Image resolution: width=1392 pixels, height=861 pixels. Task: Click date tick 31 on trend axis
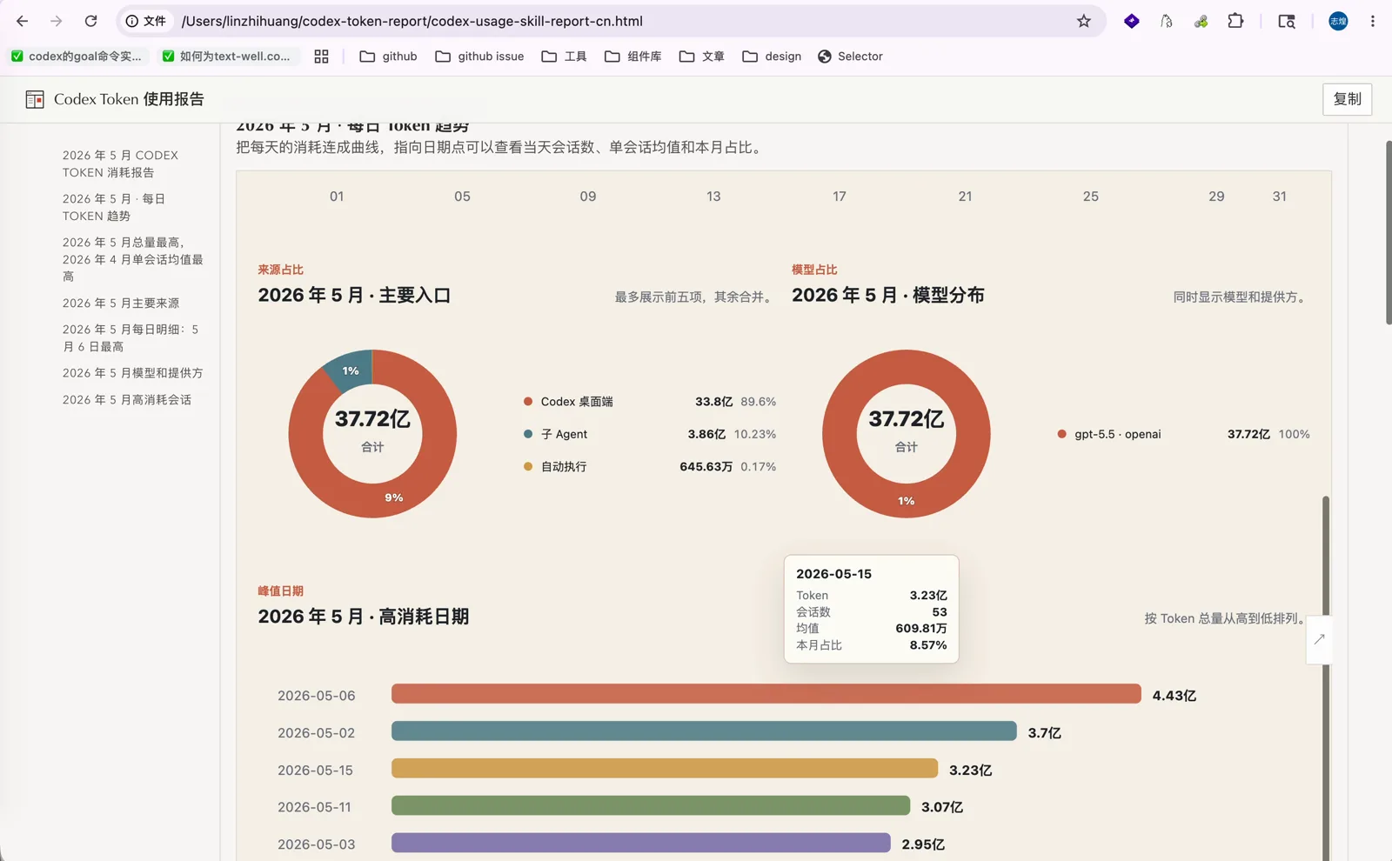click(x=1279, y=197)
